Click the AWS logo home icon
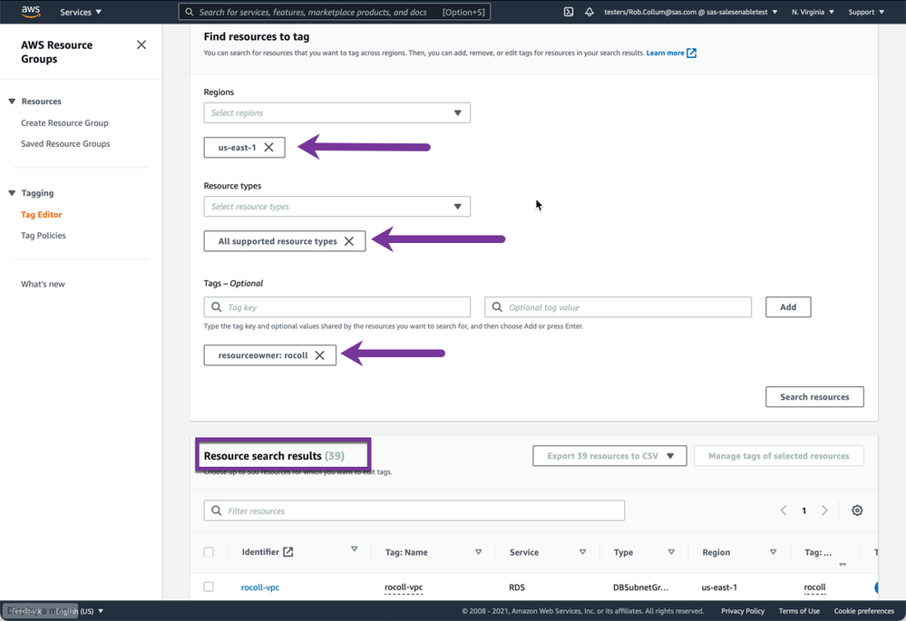 31,12
